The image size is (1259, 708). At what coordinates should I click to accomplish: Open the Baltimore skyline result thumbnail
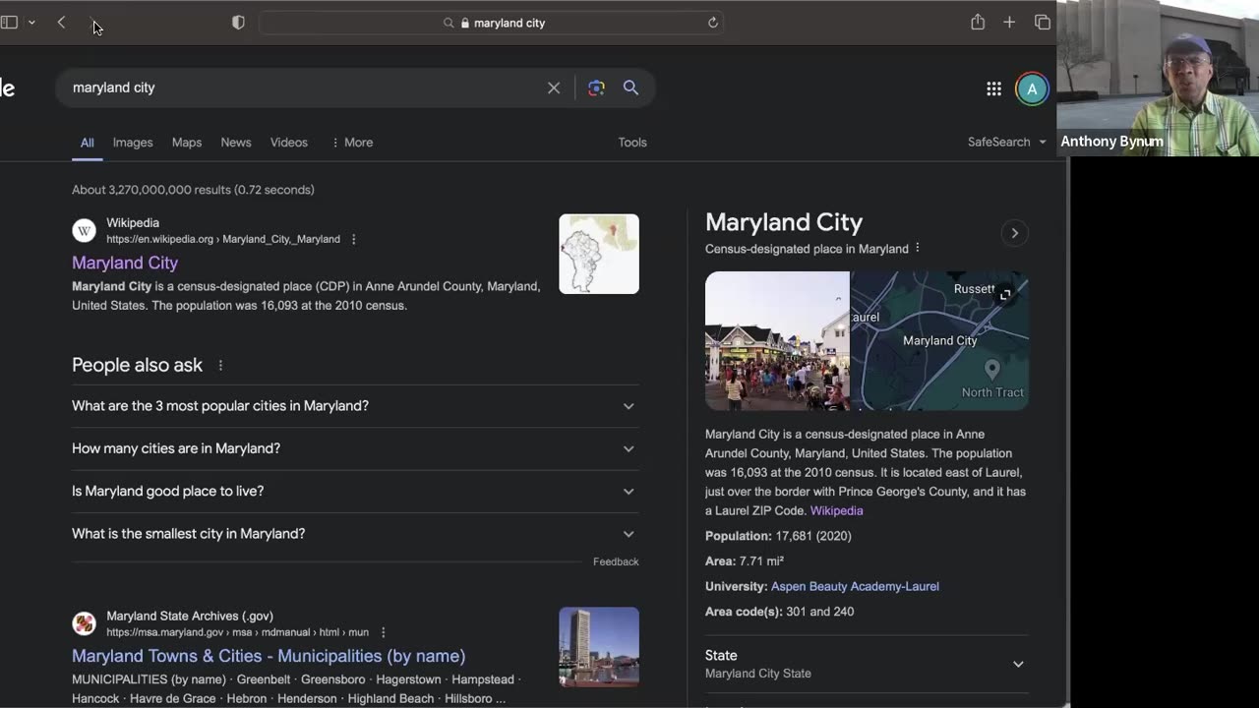599,647
